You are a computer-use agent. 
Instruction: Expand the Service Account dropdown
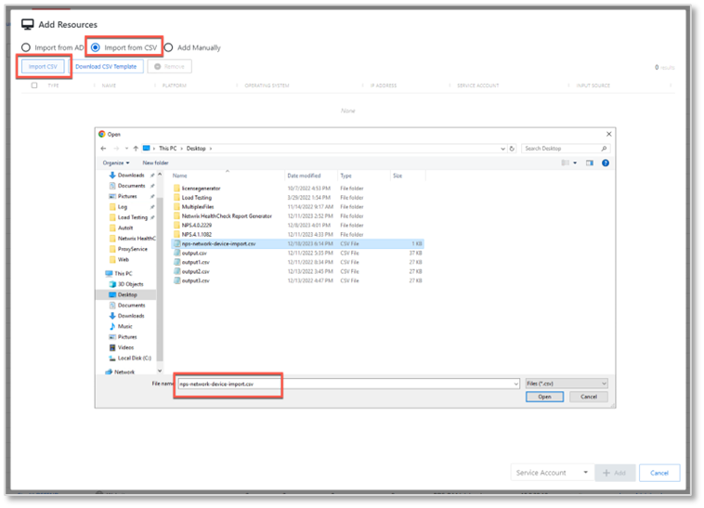pyautogui.click(x=552, y=473)
